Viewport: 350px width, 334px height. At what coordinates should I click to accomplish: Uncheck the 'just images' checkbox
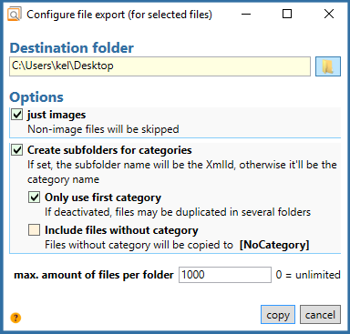click(17, 115)
